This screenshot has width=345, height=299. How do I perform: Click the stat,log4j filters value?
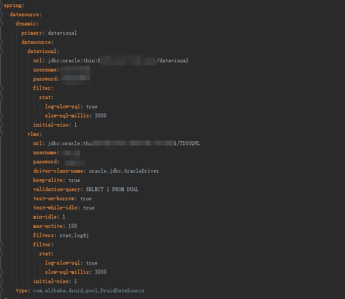tap(74, 235)
